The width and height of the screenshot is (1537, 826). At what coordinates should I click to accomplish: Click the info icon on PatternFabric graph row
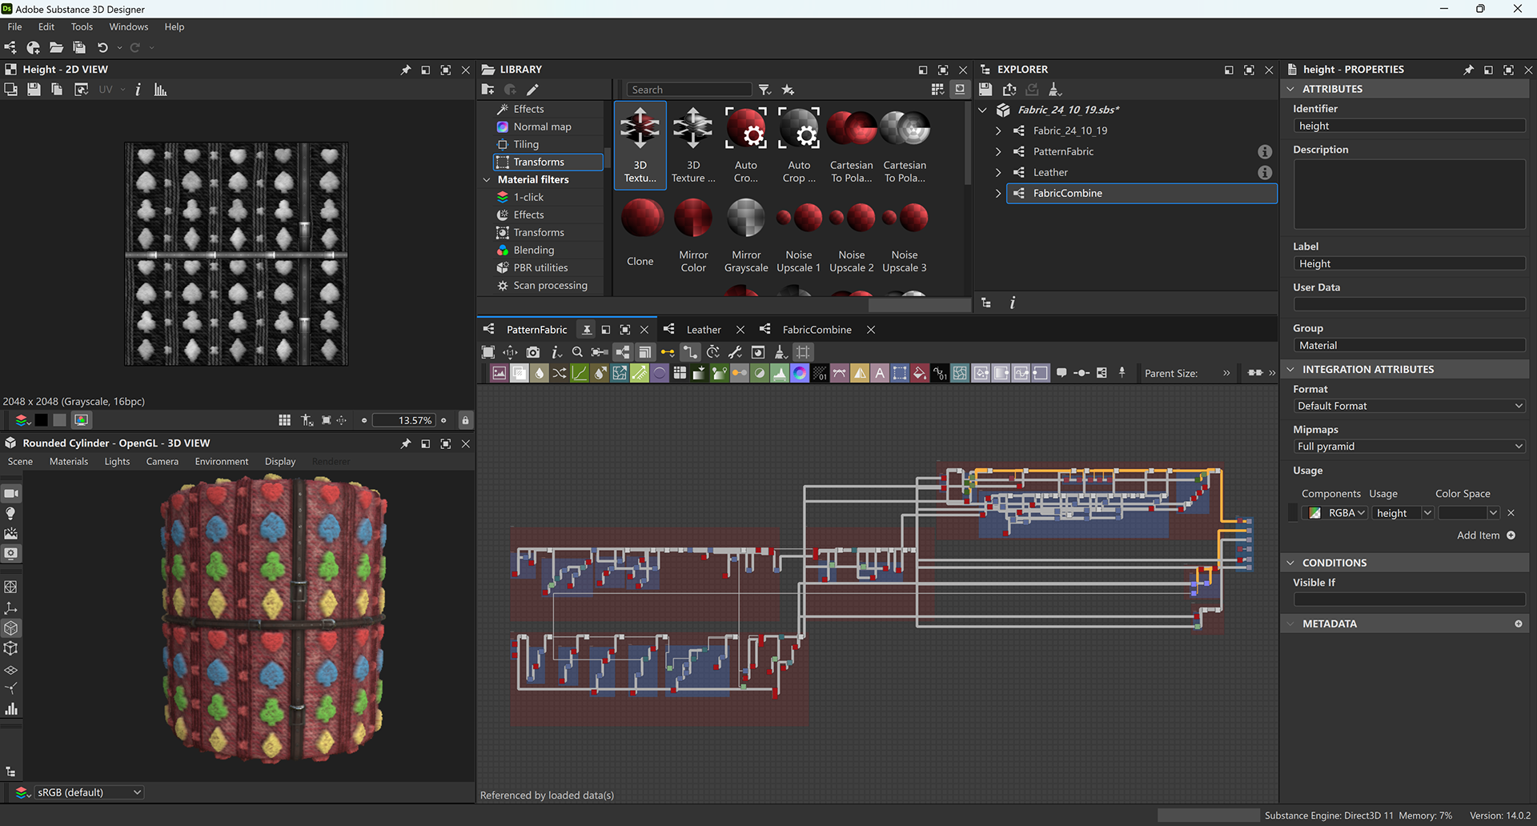click(1265, 151)
